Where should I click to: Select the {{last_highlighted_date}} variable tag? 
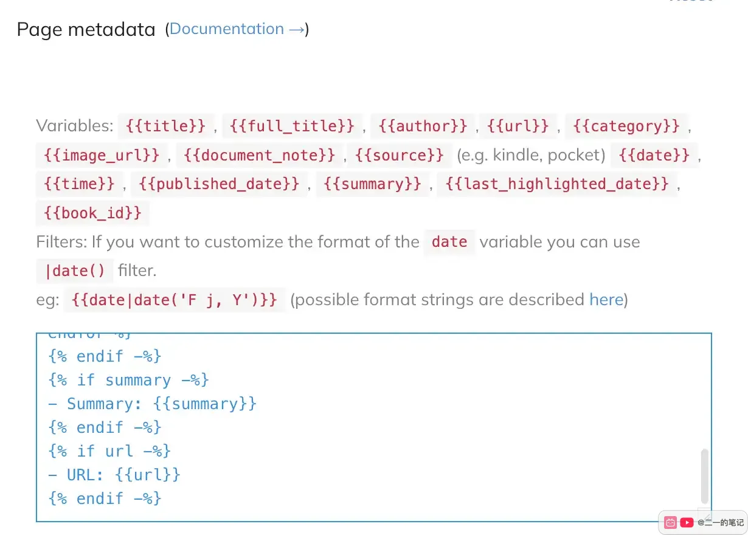click(557, 184)
